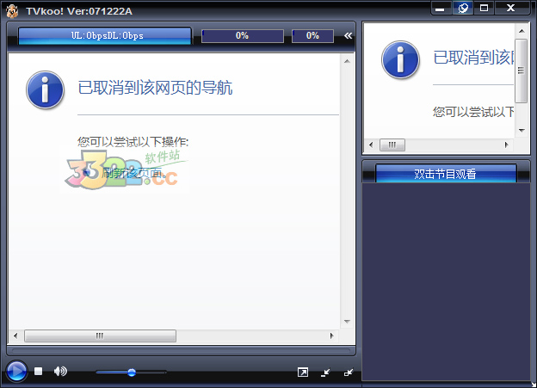The image size is (537, 388).
Task: Click the shrink-to-corner arrow icon
Action: 325,373
